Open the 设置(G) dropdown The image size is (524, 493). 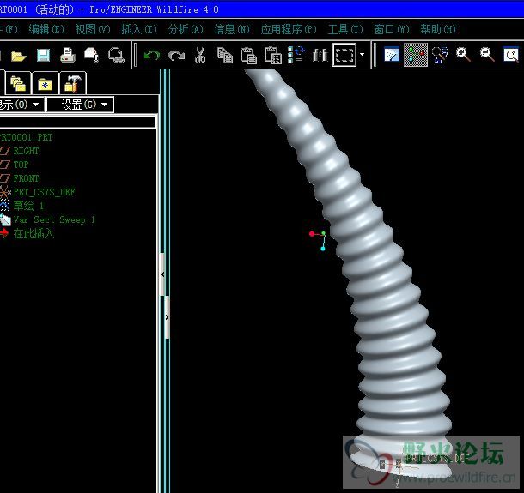coord(80,105)
